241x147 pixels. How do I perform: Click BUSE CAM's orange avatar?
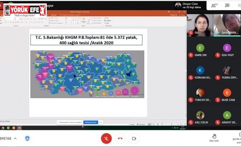tap(227, 92)
